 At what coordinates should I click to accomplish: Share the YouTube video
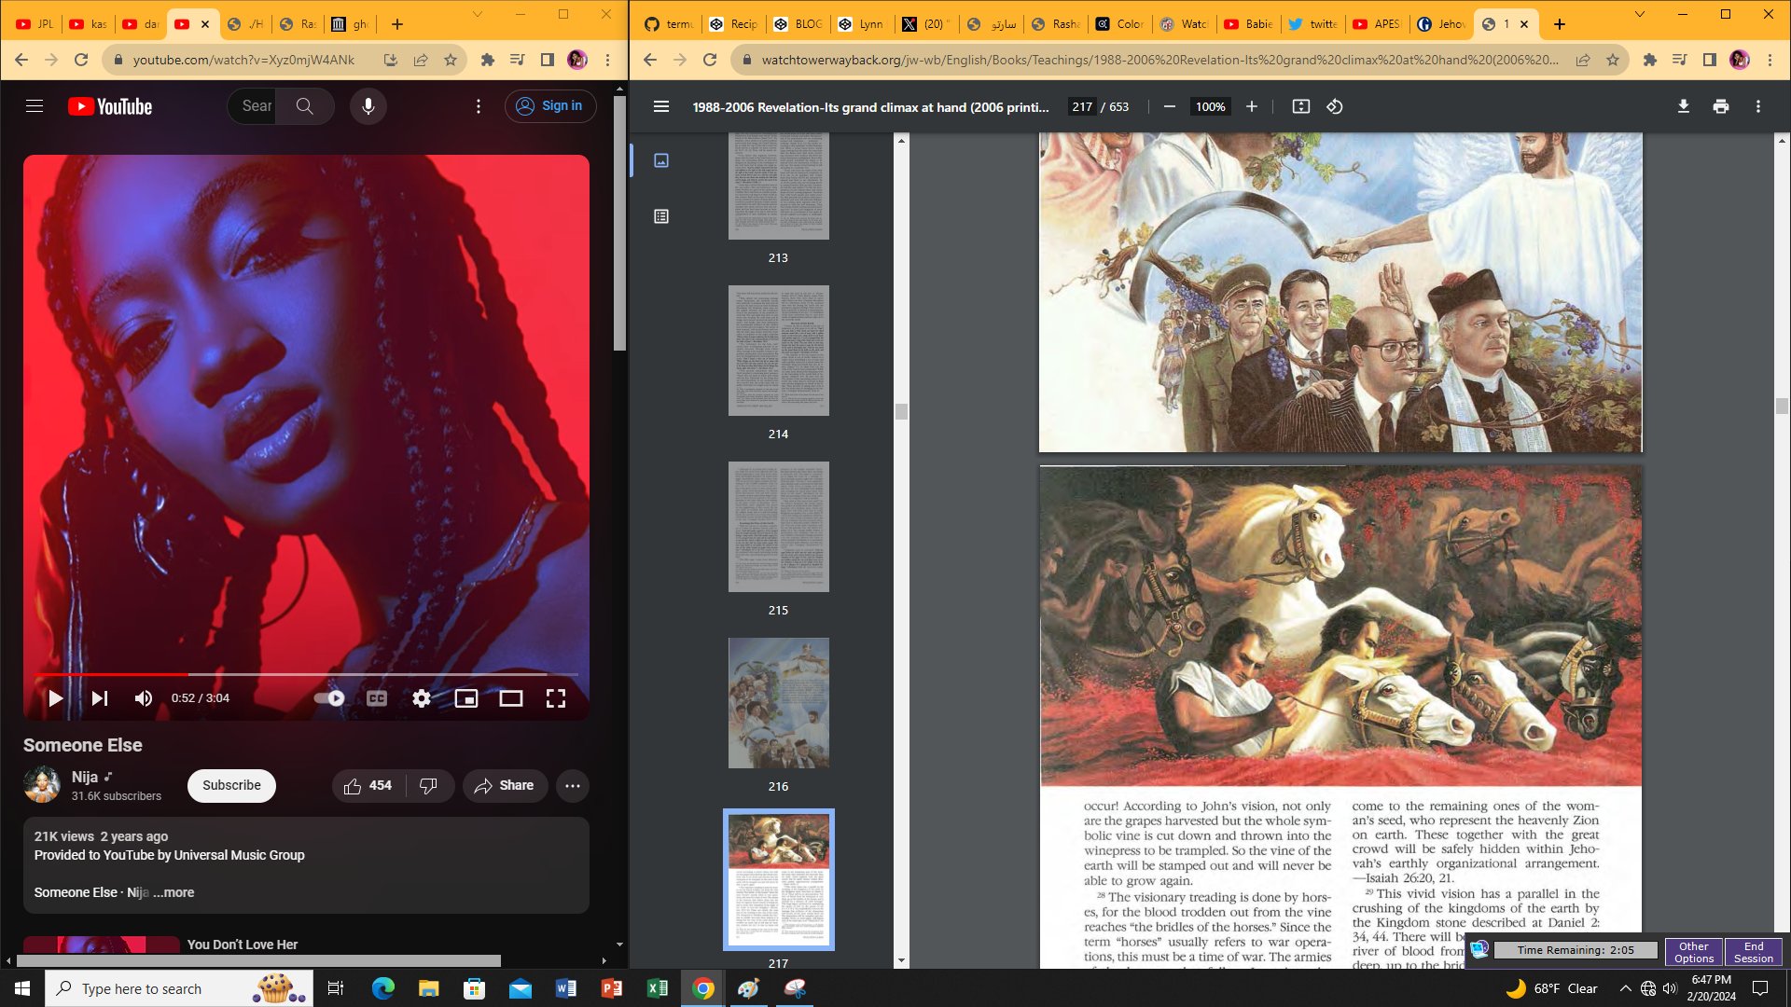tap(505, 786)
